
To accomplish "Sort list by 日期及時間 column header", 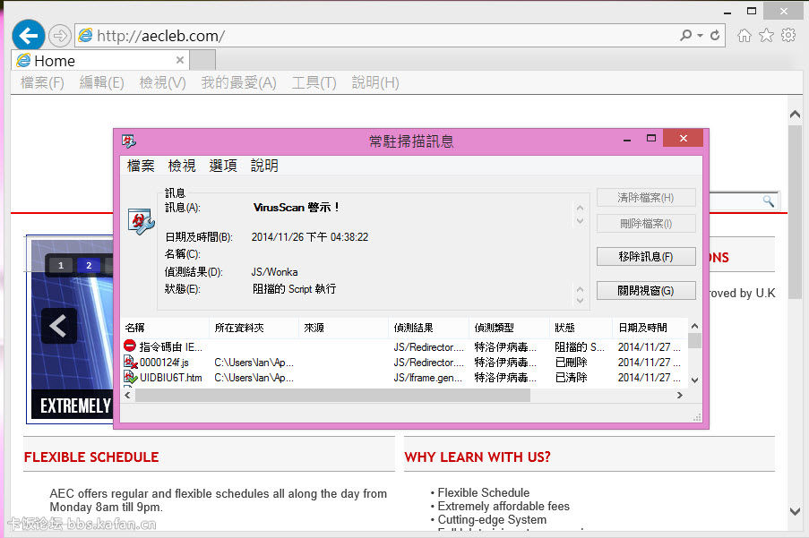I will (650, 328).
